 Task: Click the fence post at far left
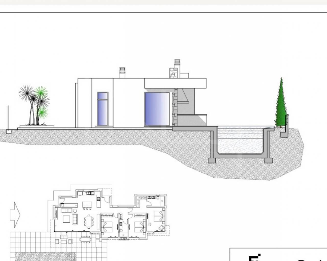pos(8,119)
